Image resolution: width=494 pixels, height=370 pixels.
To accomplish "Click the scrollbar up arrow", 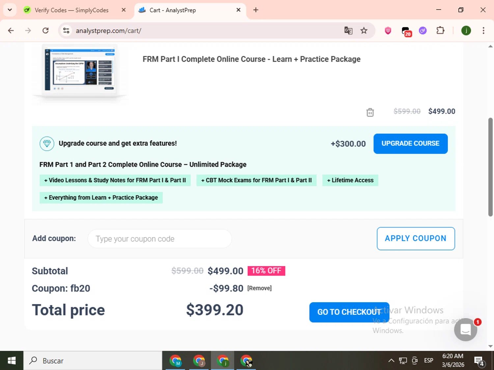I will (x=490, y=46).
